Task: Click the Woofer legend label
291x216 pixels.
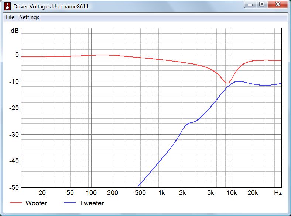Action: (x=36, y=203)
